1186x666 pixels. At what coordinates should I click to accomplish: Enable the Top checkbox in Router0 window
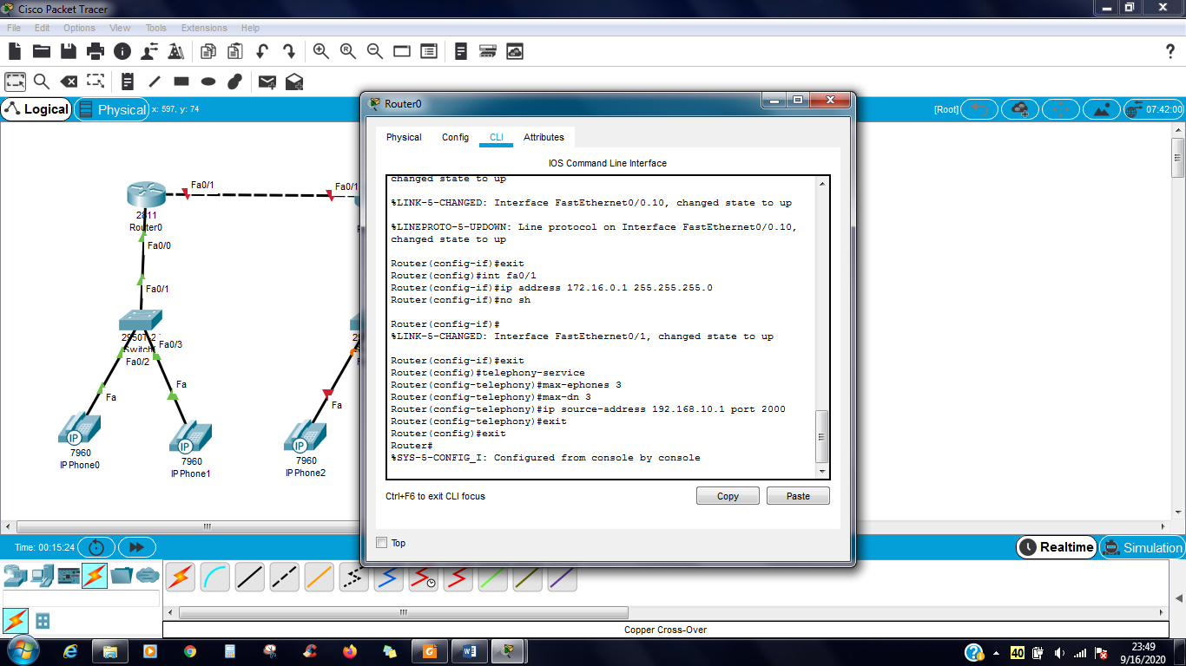381,543
